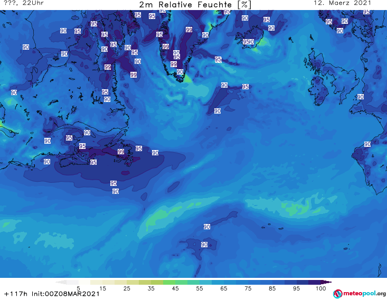Image resolution: width=387 pixels, height=299 pixels.
Task: Pick the bright green colorbar swatch above 45
Action: (x=169, y=282)
